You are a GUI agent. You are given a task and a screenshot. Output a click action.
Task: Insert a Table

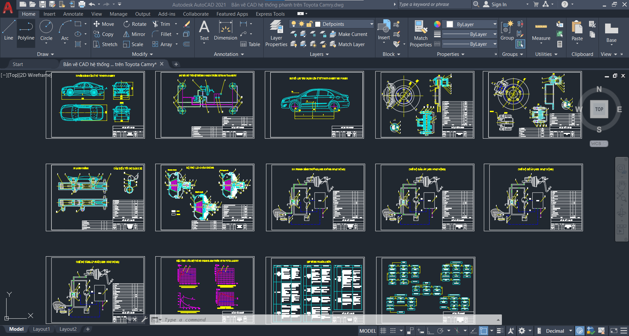(250, 44)
